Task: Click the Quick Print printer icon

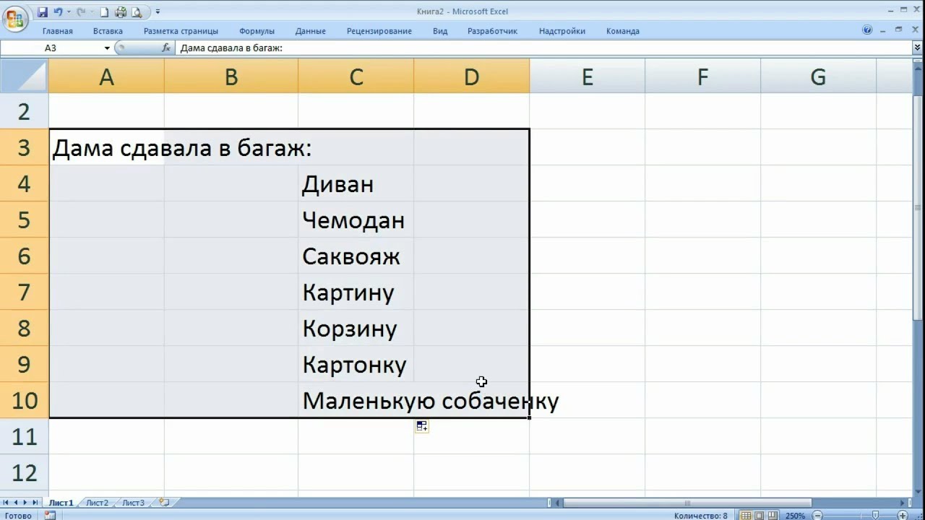Action: (121, 12)
